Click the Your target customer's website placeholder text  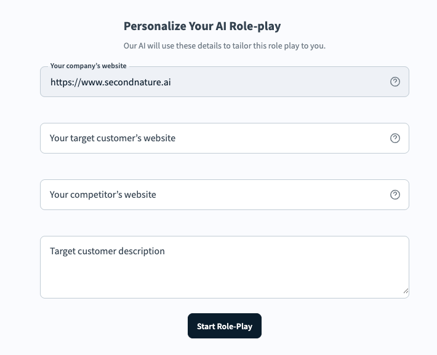[x=113, y=138]
